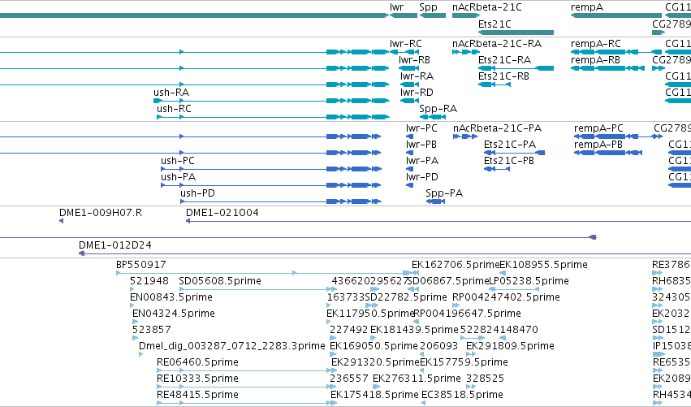The height and width of the screenshot is (407, 691).
Task: Select protein lwr-PB
Action: pyautogui.click(x=421, y=145)
